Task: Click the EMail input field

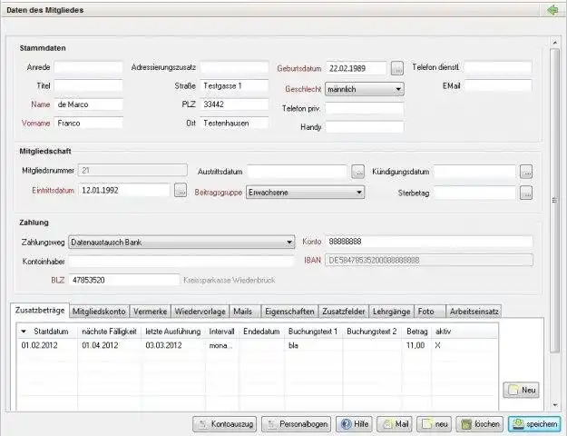Action: pyautogui.click(x=498, y=85)
